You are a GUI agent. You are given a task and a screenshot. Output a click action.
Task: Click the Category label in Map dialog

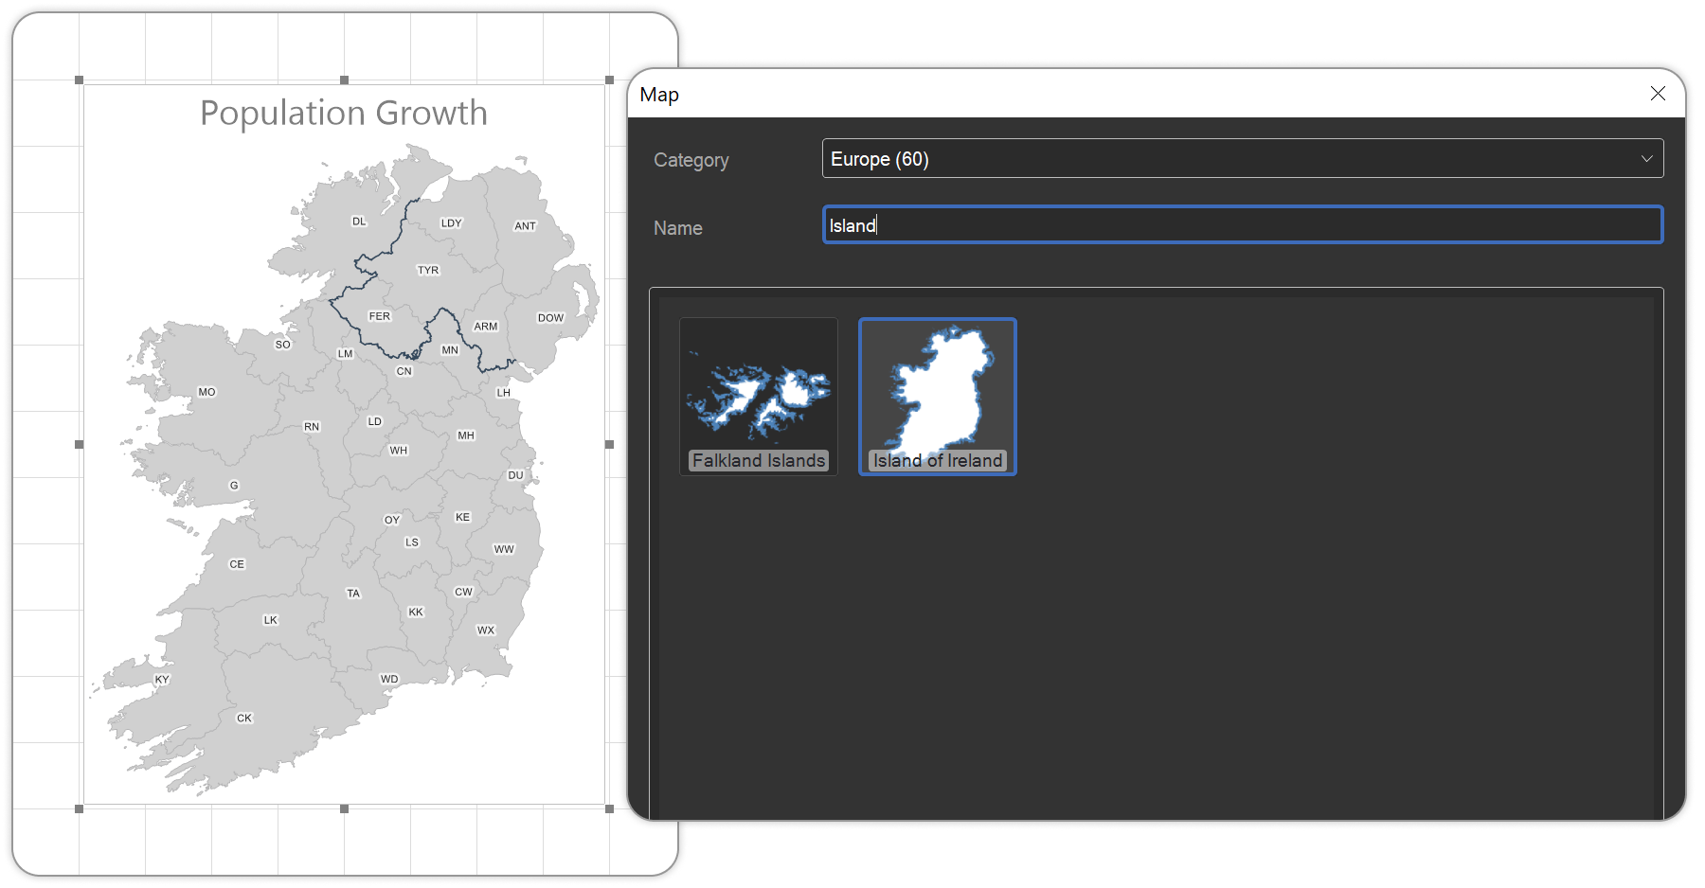691,160
